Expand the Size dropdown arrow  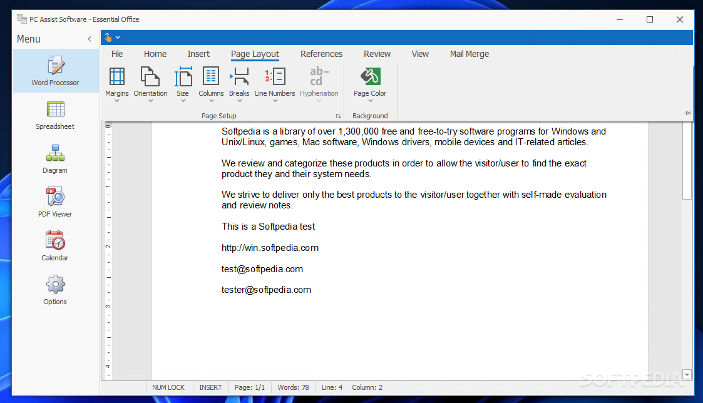point(183,101)
